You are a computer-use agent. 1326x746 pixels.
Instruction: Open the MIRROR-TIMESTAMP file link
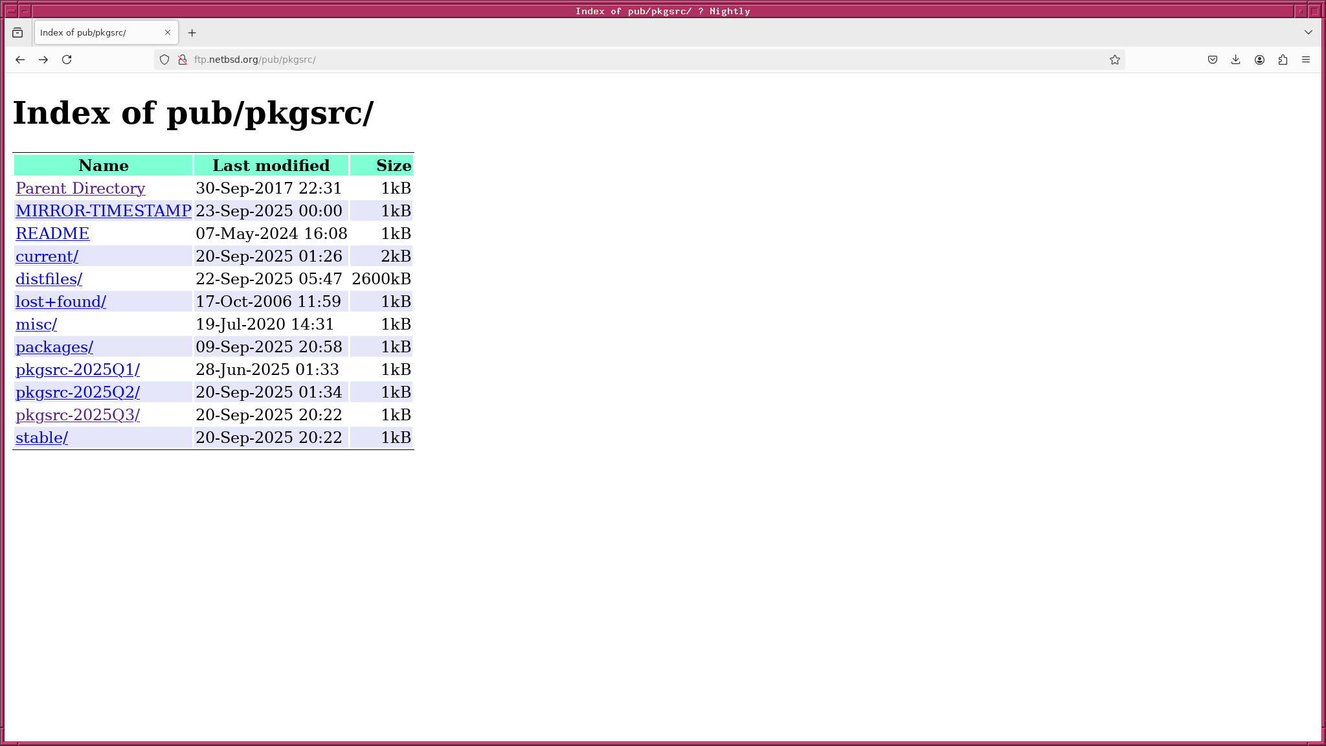104,211
